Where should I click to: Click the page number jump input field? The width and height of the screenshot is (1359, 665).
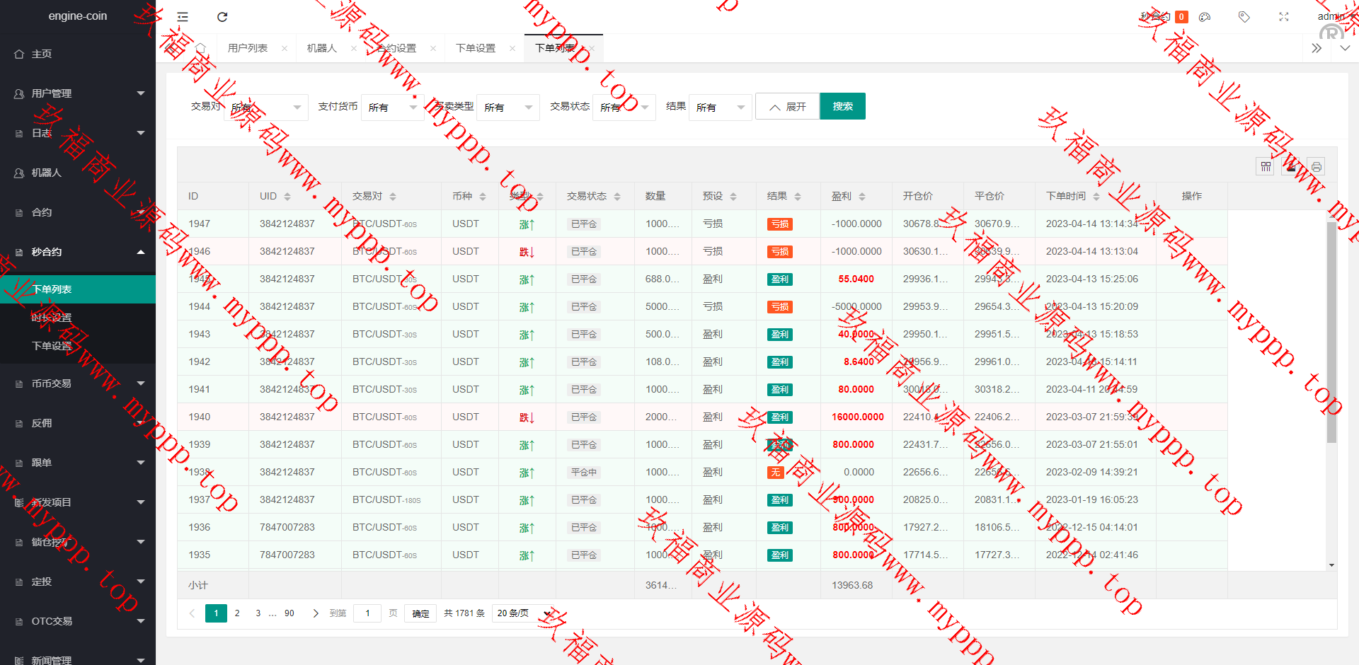click(x=367, y=613)
